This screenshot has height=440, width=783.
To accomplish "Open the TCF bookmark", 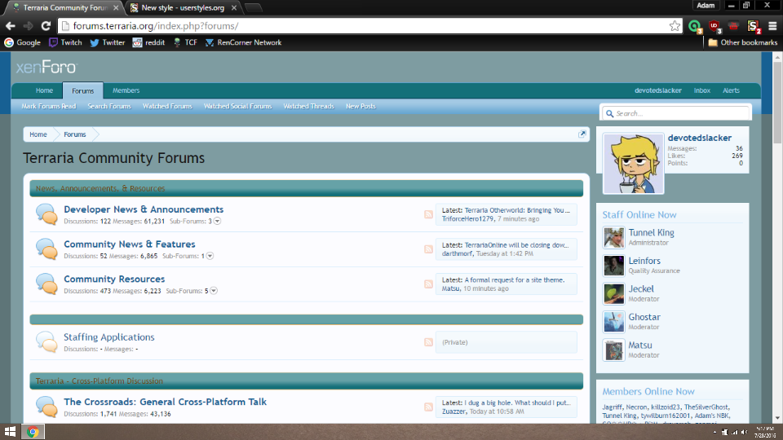I will [185, 42].
